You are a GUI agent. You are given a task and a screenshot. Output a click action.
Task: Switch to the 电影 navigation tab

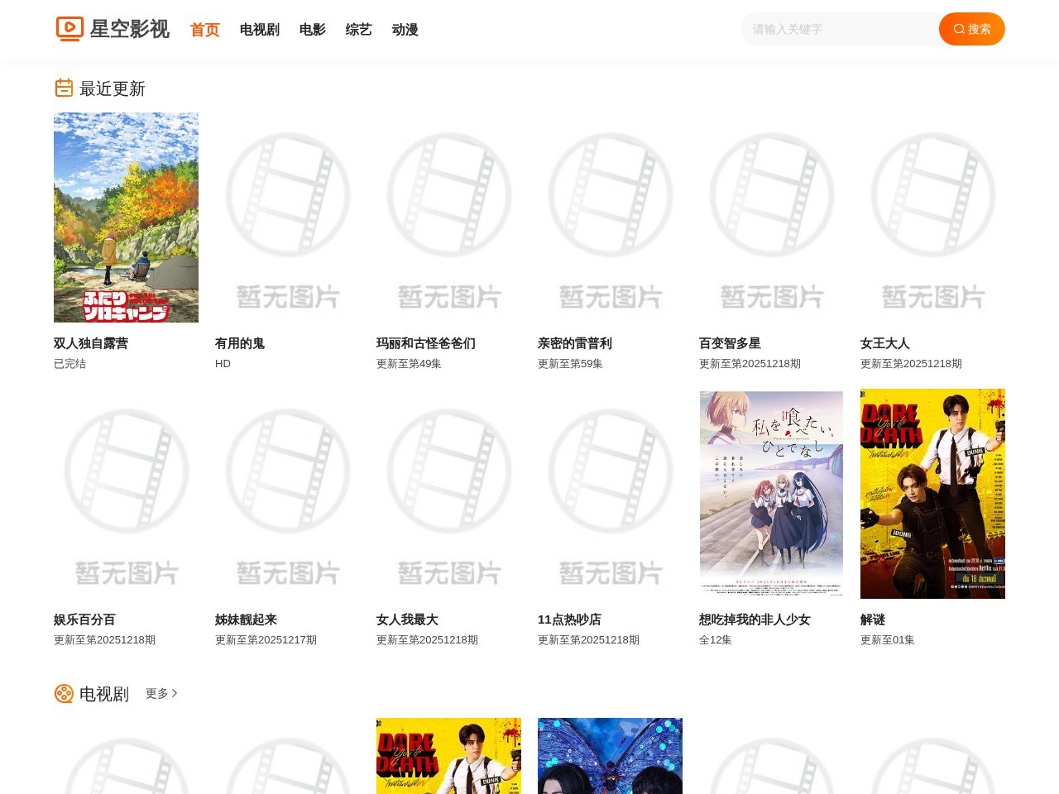312,29
